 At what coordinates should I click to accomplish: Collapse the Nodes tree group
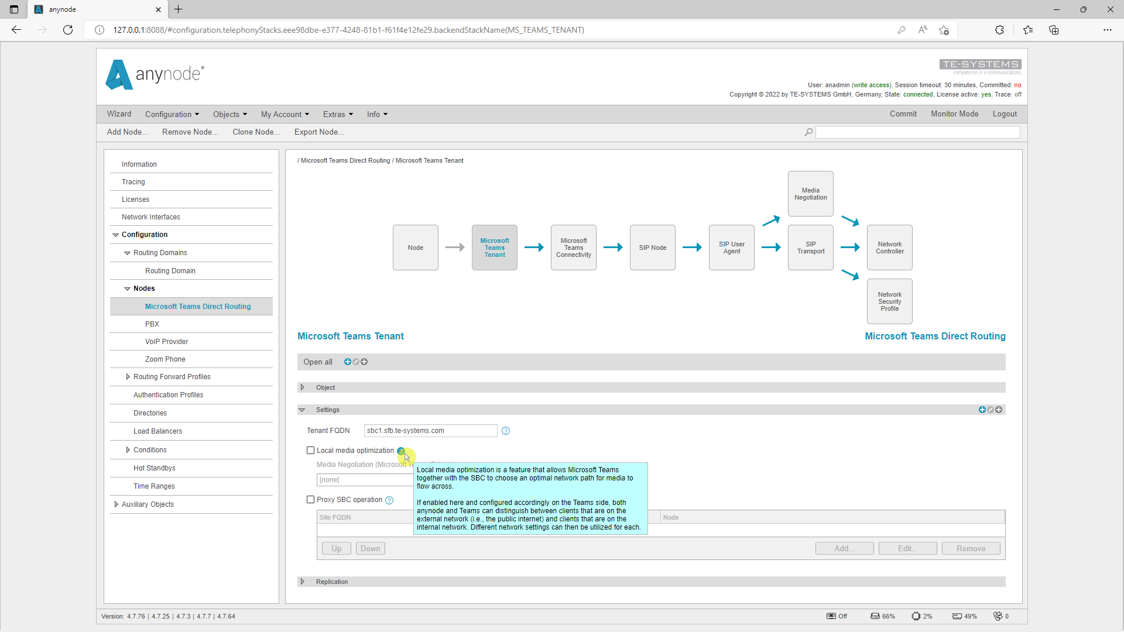(127, 289)
